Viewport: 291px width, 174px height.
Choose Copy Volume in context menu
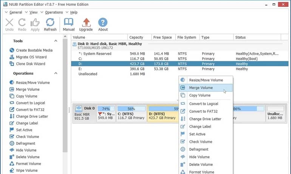tap(206, 95)
